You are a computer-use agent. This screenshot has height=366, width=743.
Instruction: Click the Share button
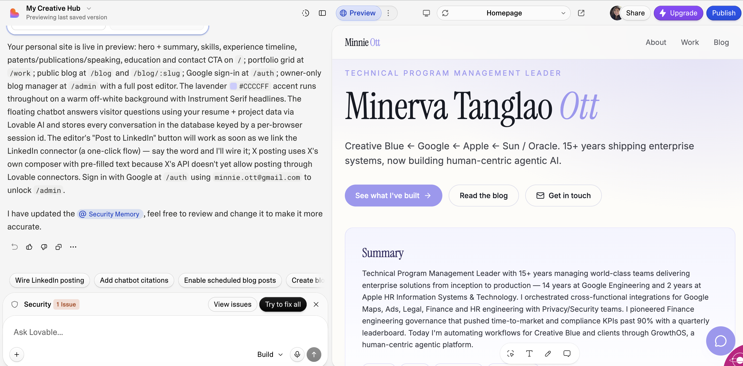(635, 13)
